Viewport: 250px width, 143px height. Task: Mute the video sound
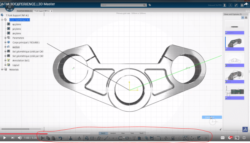click(20, 138)
